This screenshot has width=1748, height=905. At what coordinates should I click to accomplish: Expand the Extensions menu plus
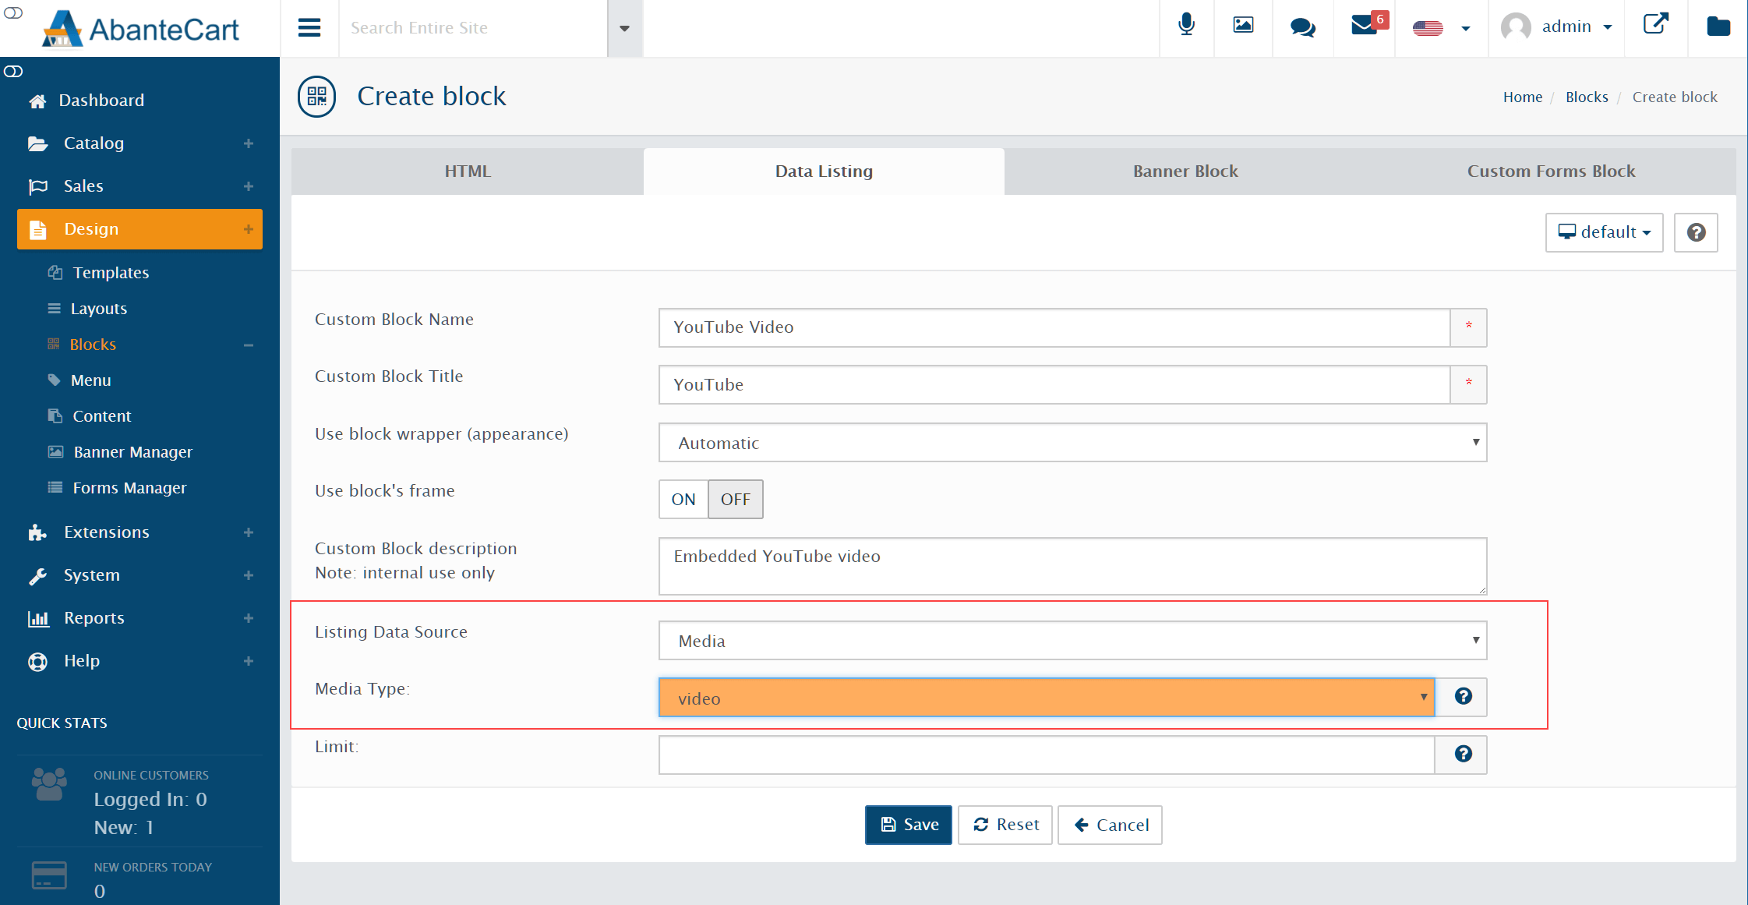pos(249,532)
